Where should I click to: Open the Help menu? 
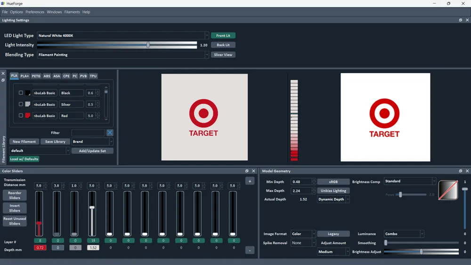point(86,12)
